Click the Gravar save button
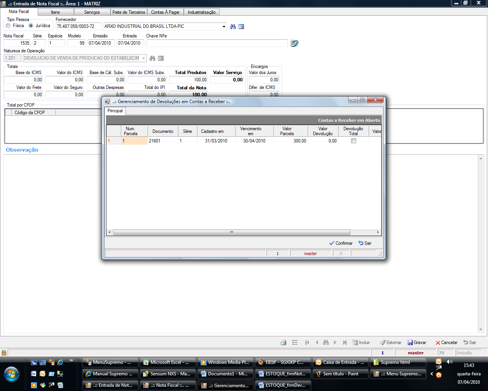 [417, 343]
